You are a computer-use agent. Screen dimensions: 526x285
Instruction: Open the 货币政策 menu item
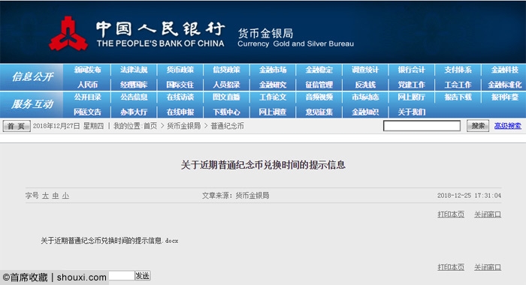[180, 70]
